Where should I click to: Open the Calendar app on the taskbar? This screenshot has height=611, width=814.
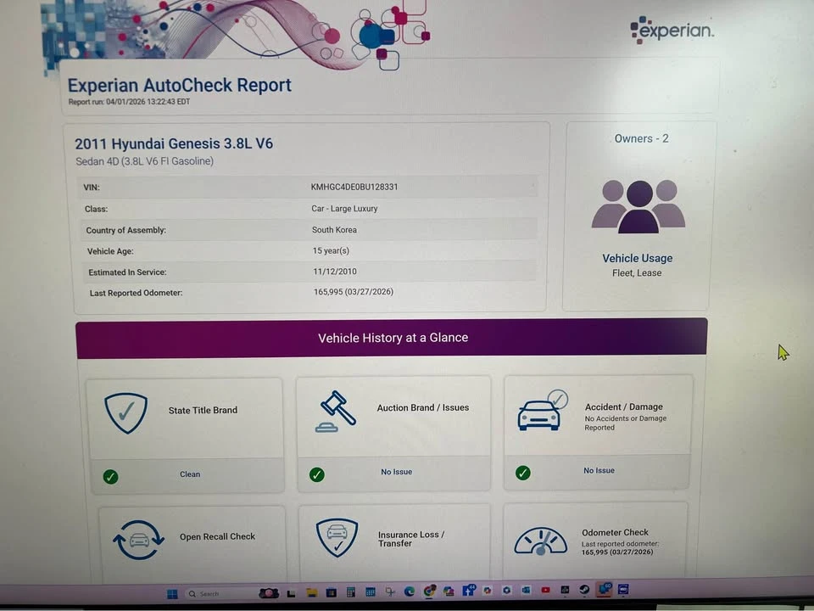click(x=371, y=591)
